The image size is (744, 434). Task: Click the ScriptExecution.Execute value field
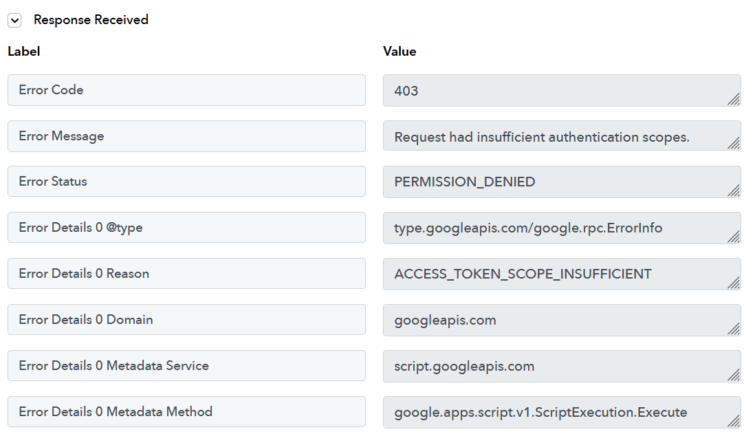point(562,412)
